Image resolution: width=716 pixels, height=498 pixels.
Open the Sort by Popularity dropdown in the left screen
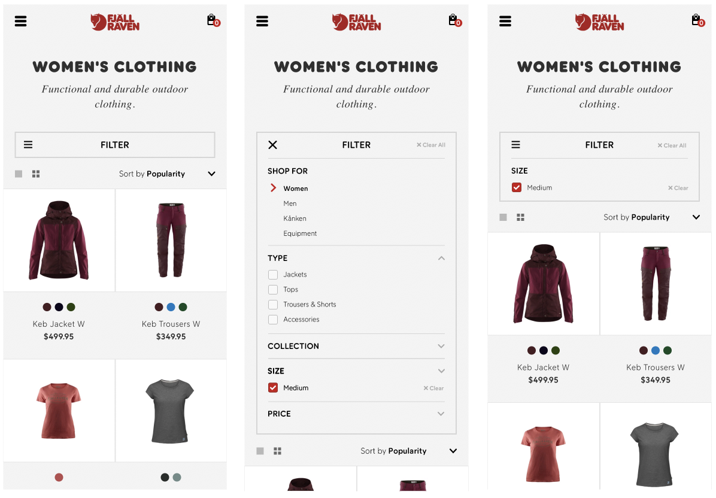click(x=166, y=174)
